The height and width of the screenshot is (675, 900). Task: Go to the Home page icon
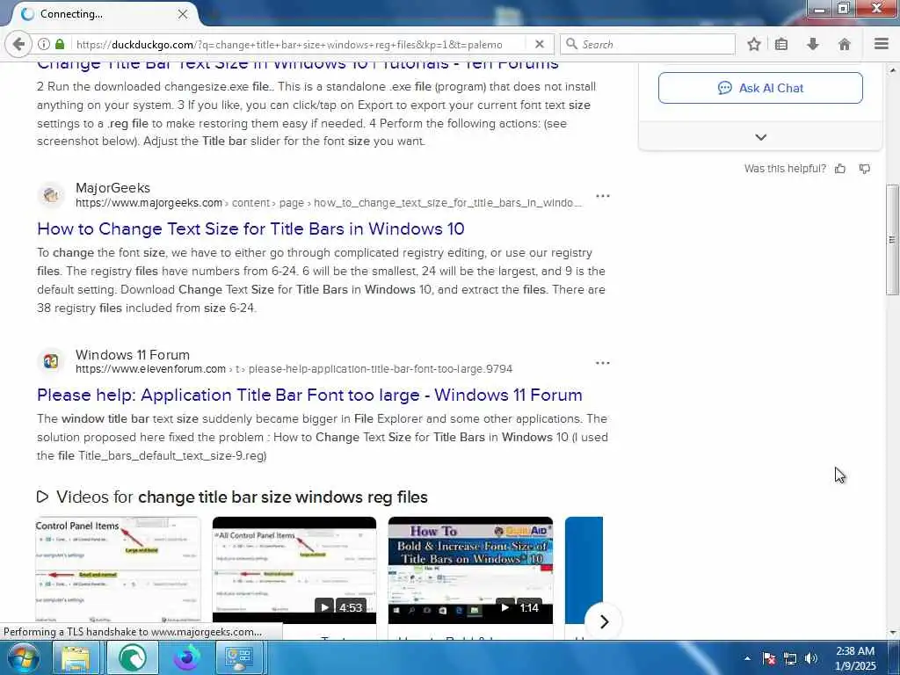(x=845, y=44)
